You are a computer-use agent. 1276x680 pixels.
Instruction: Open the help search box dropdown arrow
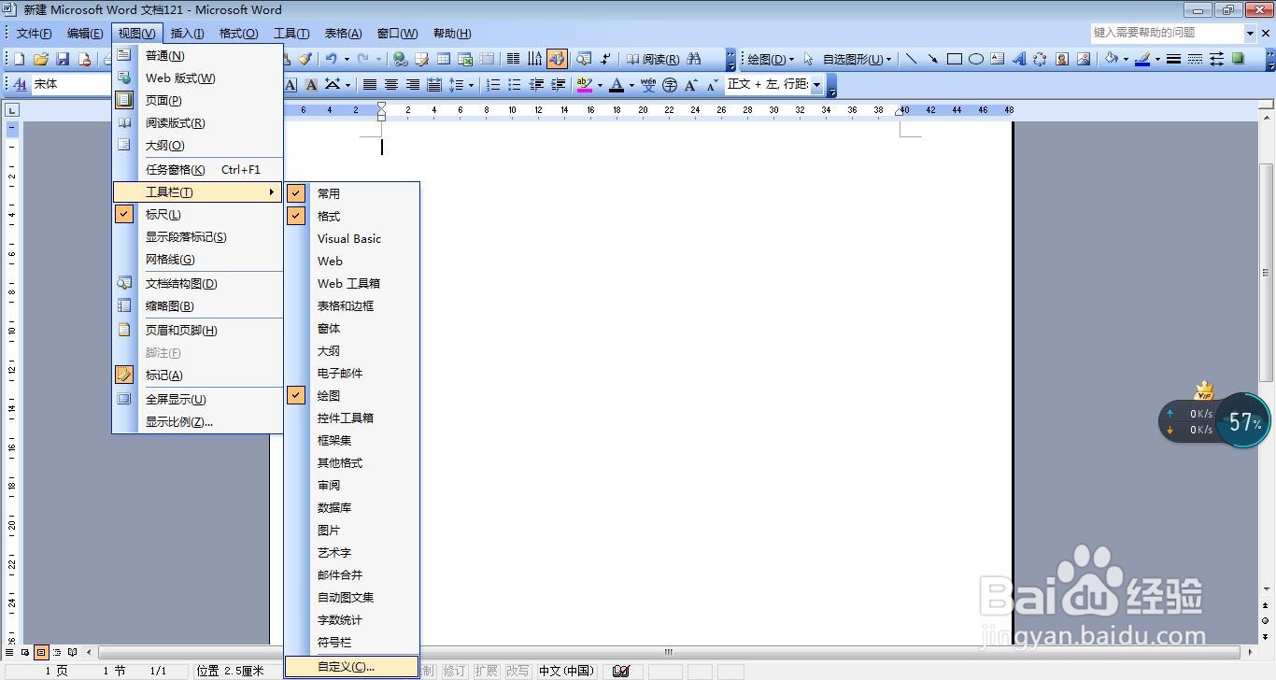(x=1250, y=33)
